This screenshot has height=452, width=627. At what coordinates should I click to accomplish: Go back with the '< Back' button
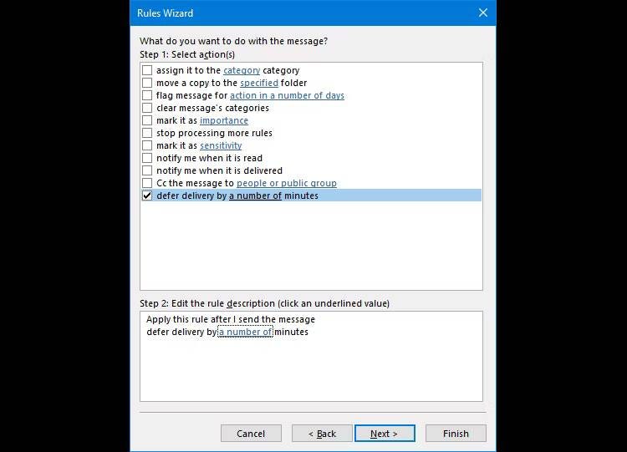point(322,434)
